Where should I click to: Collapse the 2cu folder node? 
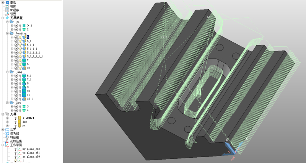(7, 103)
